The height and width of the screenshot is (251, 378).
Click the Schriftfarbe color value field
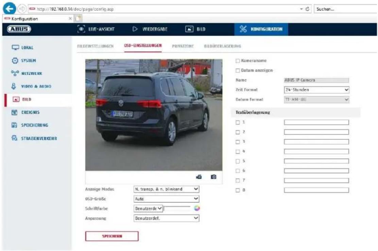(x=177, y=209)
